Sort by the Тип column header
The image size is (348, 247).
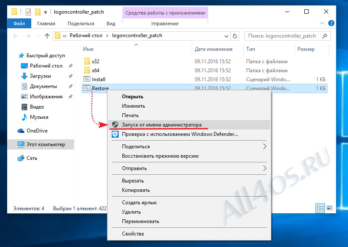pos(250,49)
